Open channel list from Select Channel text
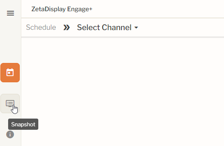 [104, 27]
